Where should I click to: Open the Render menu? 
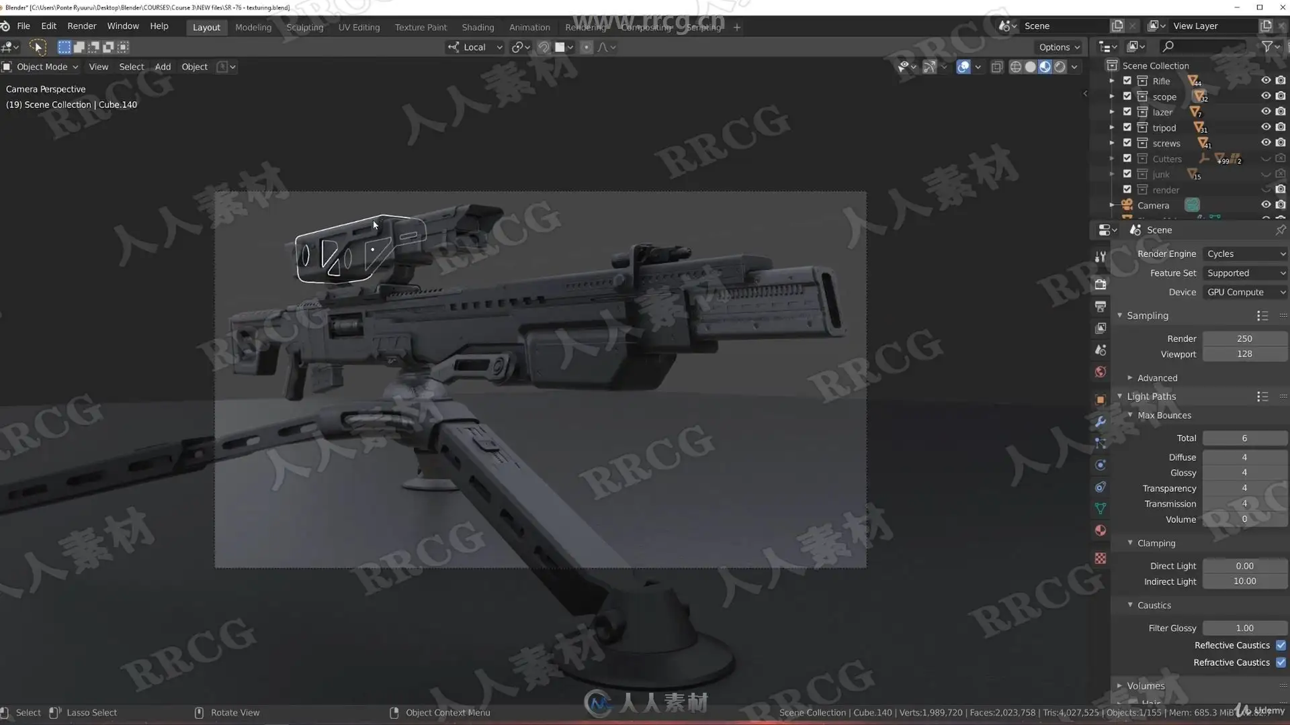(x=81, y=26)
